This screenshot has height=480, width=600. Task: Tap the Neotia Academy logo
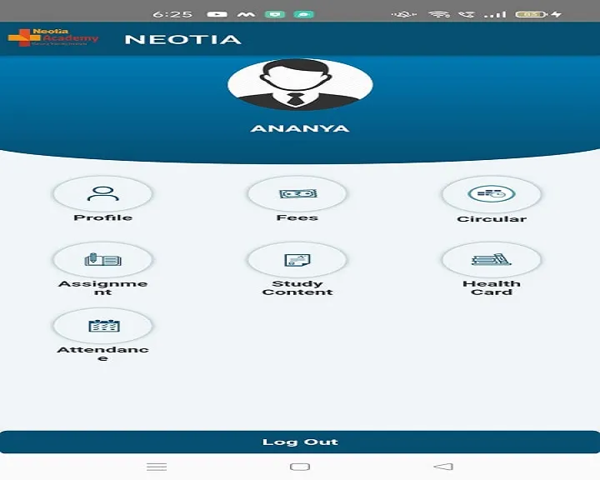tap(53, 37)
